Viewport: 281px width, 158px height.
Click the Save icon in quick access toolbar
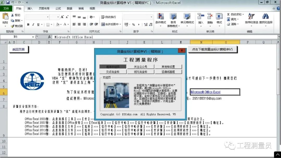(x=8, y=3)
